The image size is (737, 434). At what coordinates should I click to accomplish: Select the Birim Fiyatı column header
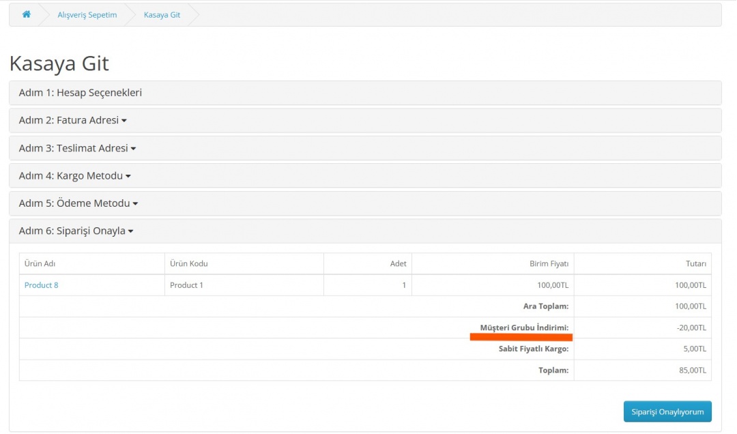pos(549,264)
